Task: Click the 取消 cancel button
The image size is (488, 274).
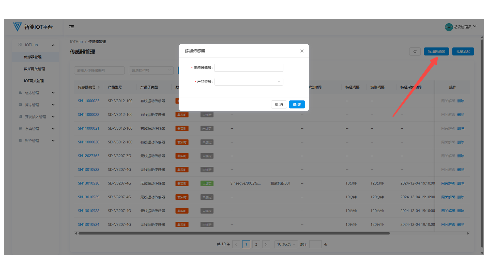Action: coord(279,105)
